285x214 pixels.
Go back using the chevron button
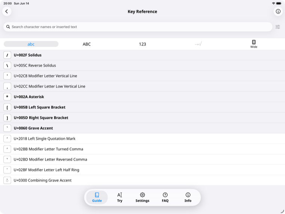click(x=7, y=12)
